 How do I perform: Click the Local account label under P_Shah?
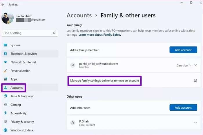pyautogui.click(x=87, y=125)
